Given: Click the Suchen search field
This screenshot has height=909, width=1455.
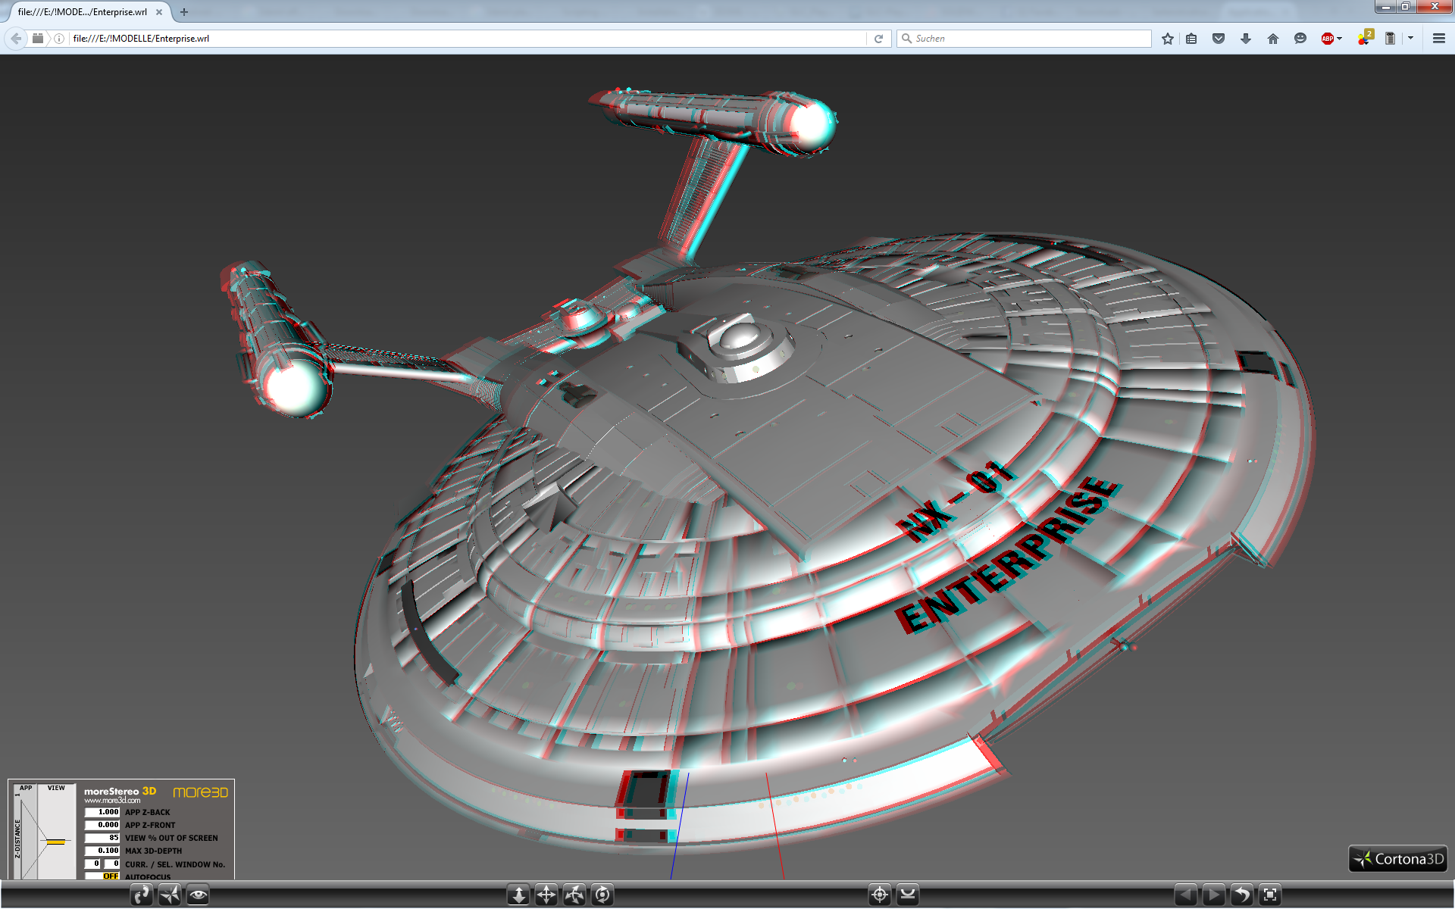Looking at the screenshot, I should [1025, 39].
